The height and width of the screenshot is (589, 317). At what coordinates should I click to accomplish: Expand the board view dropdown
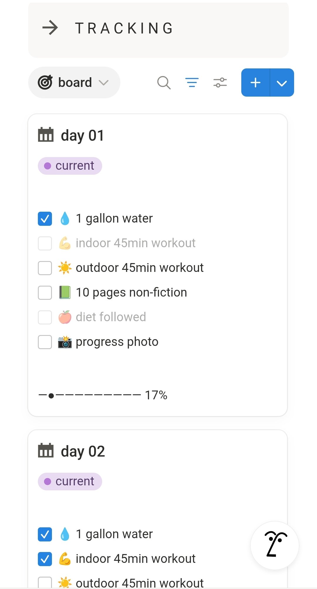coord(74,83)
